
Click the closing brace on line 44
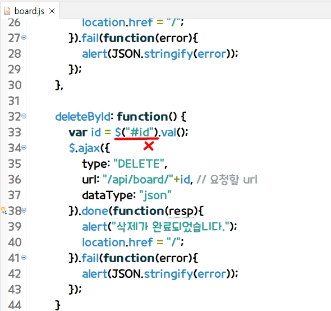58,305
